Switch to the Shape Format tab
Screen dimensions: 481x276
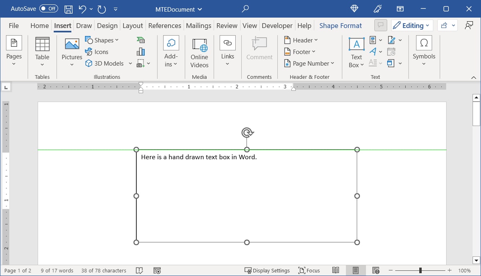coord(340,25)
